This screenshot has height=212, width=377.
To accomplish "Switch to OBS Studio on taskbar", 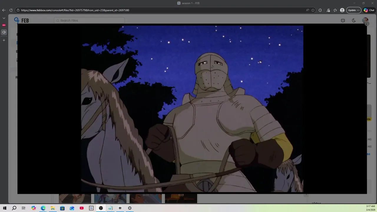I will coord(101,208).
